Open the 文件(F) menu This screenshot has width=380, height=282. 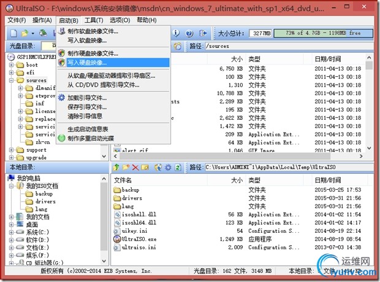pyautogui.click(x=17, y=20)
